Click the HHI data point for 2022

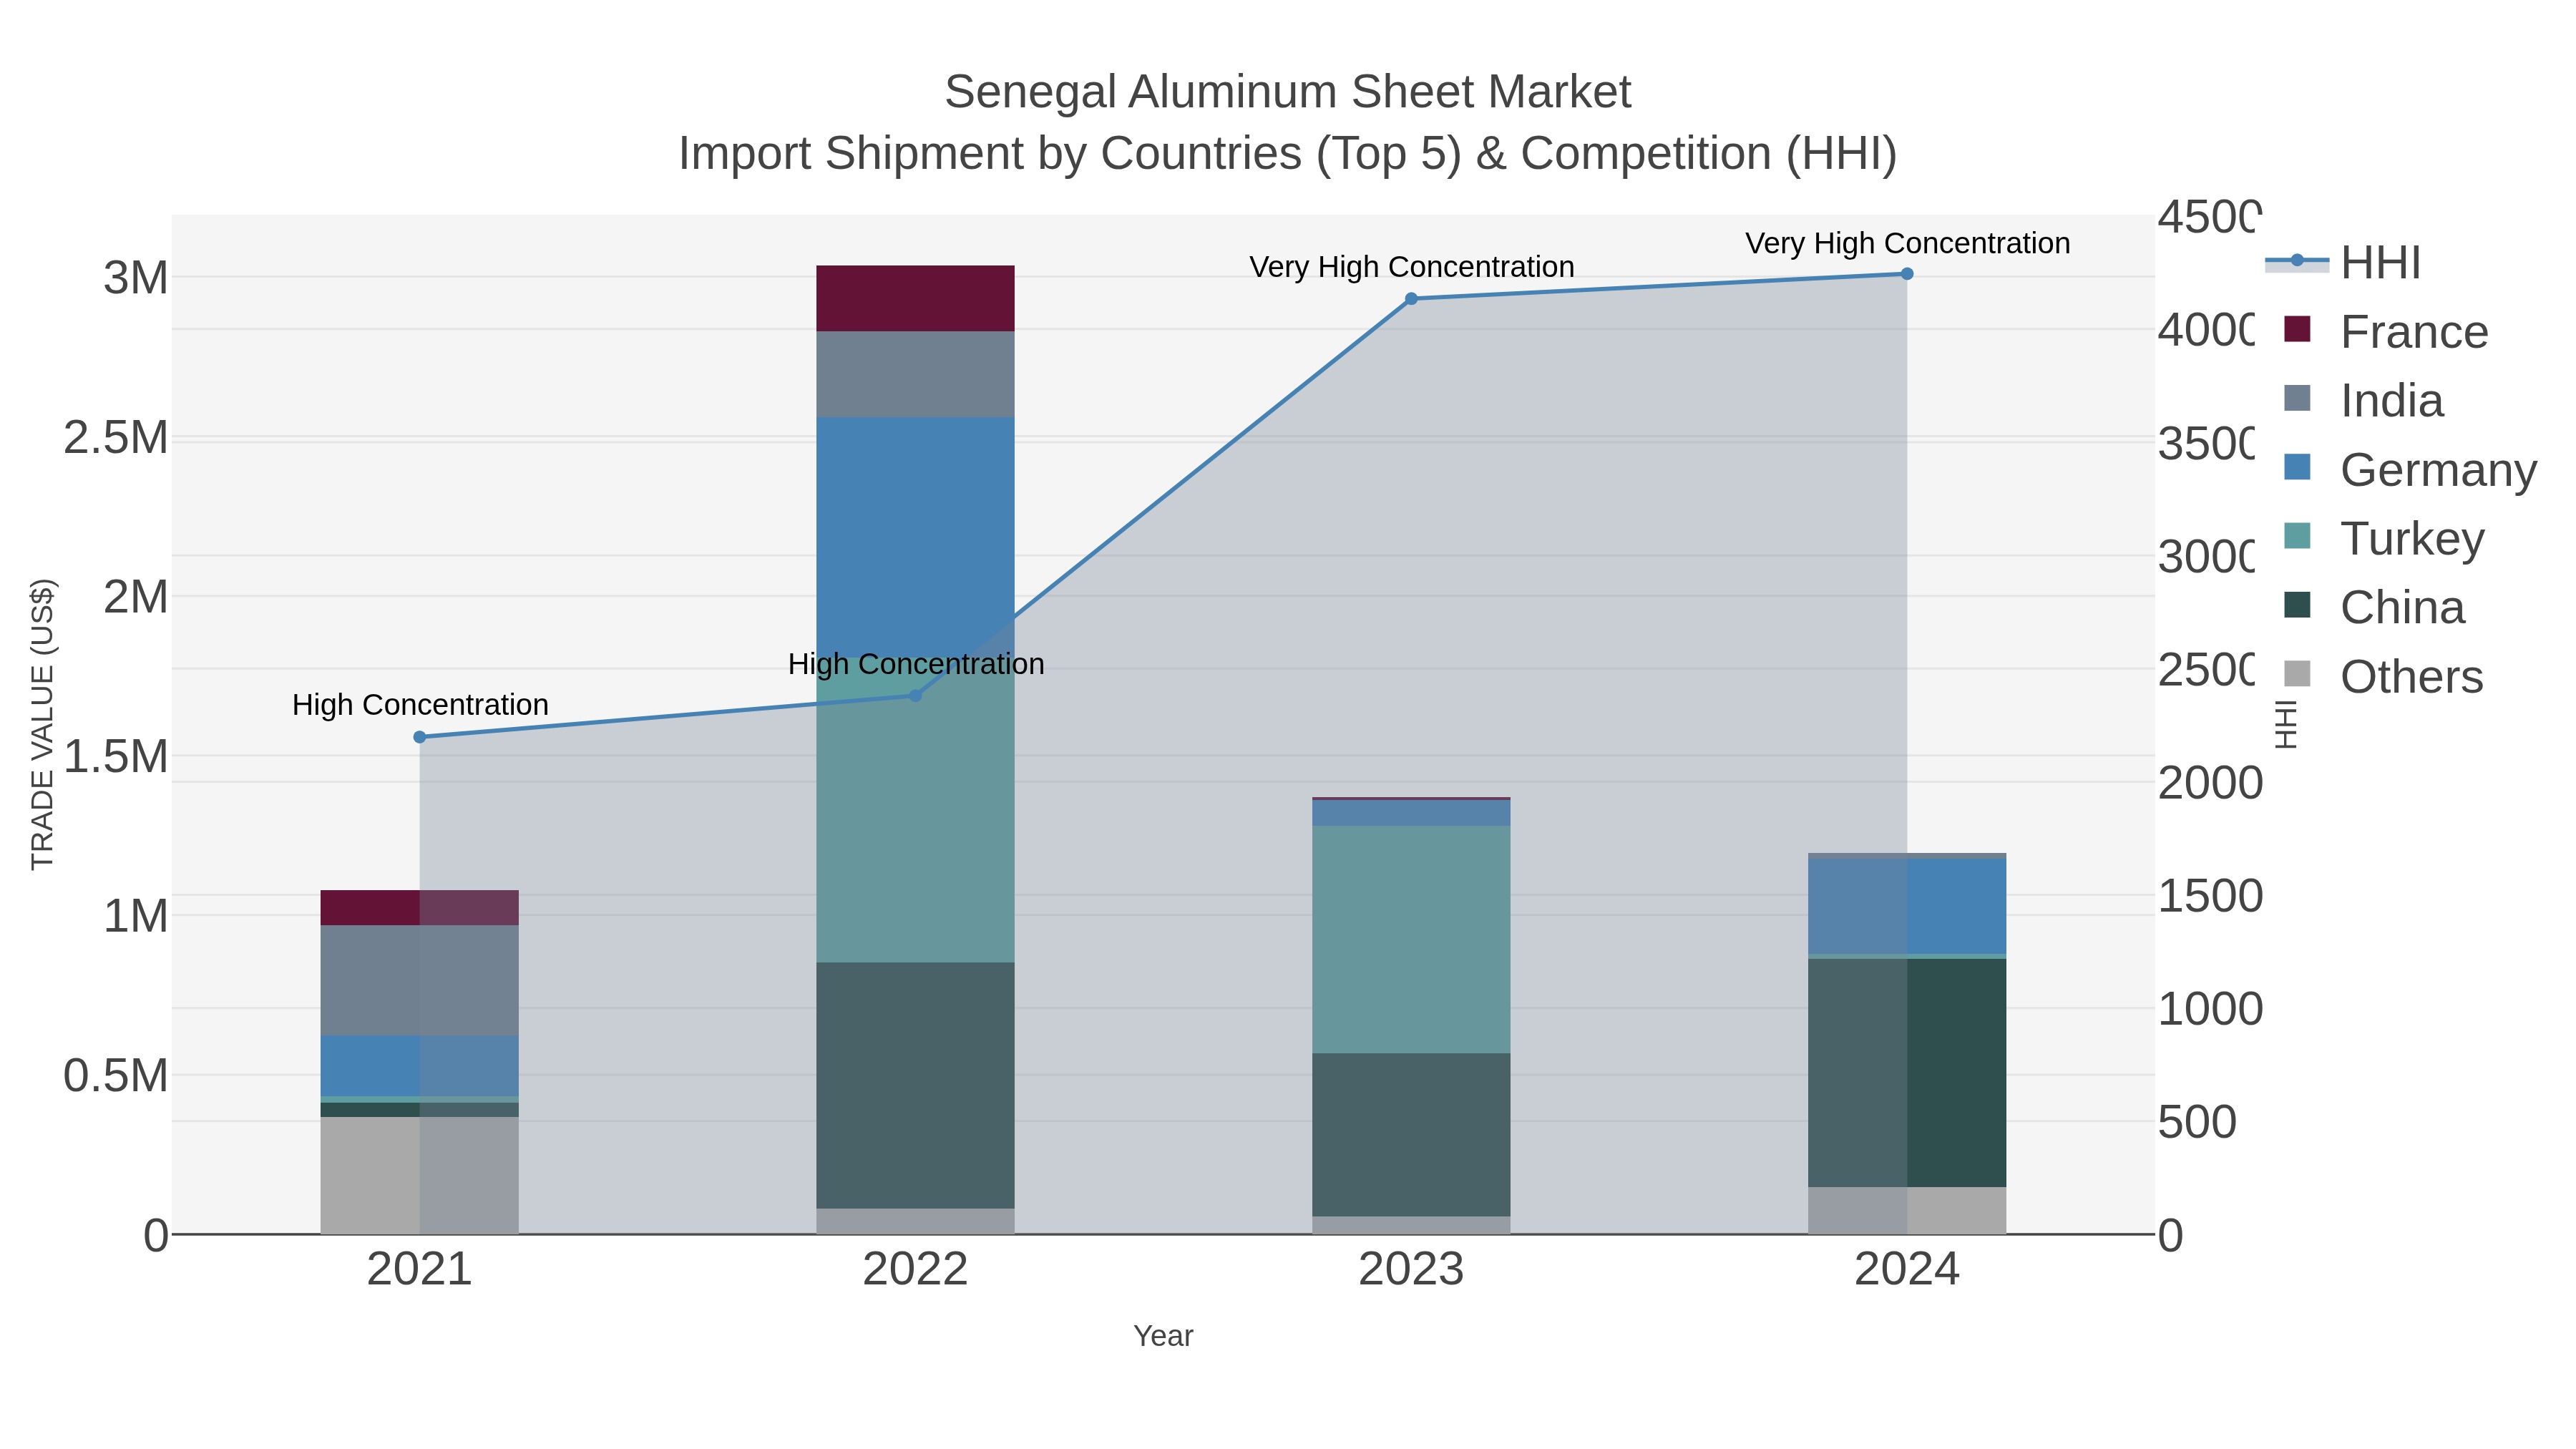click(915, 695)
